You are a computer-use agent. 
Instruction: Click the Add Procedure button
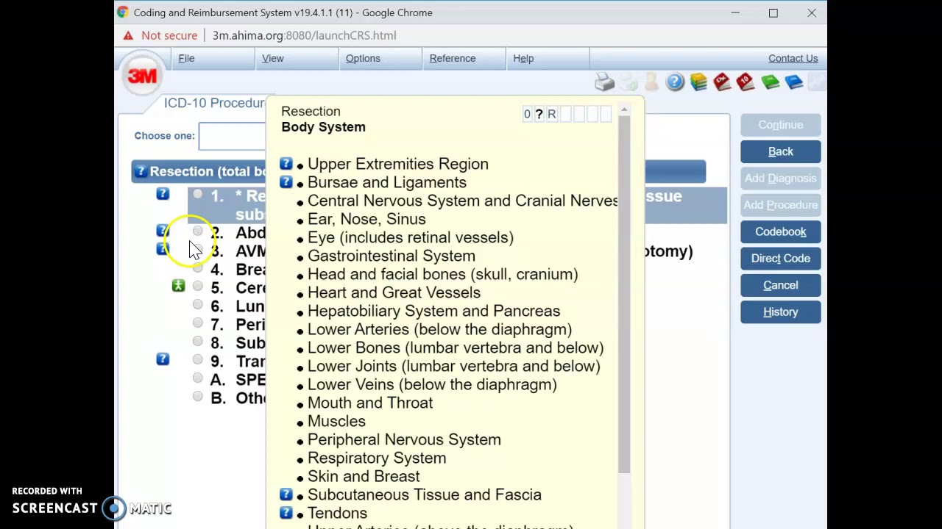point(781,205)
